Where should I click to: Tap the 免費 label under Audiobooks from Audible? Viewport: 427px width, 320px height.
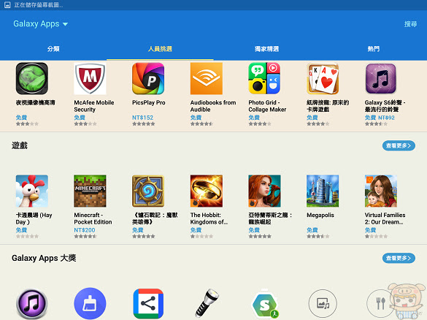pos(196,118)
